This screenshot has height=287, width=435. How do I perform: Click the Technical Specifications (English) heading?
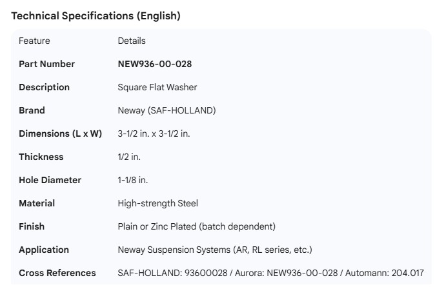click(96, 16)
